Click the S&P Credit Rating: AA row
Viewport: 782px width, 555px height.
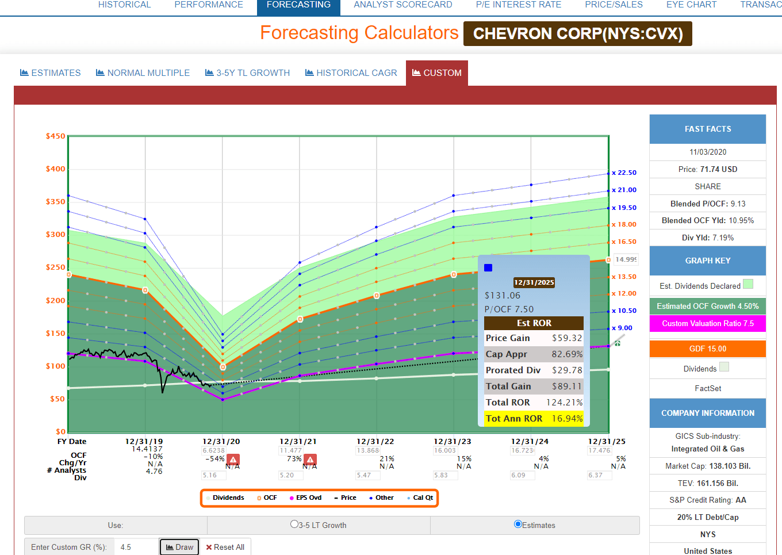(x=708, y=500)
